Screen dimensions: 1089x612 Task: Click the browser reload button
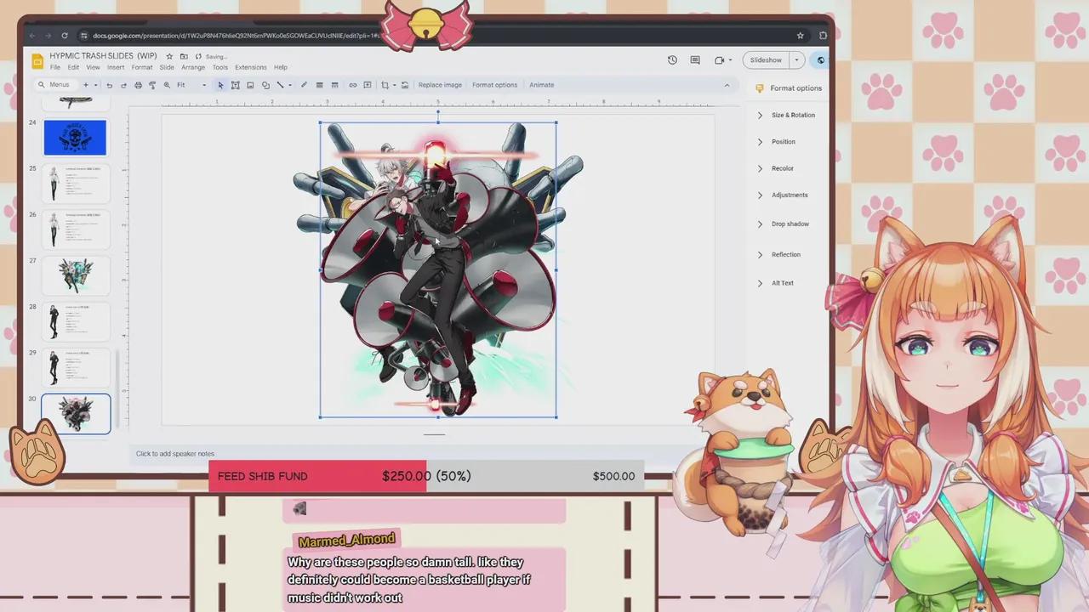65,36
